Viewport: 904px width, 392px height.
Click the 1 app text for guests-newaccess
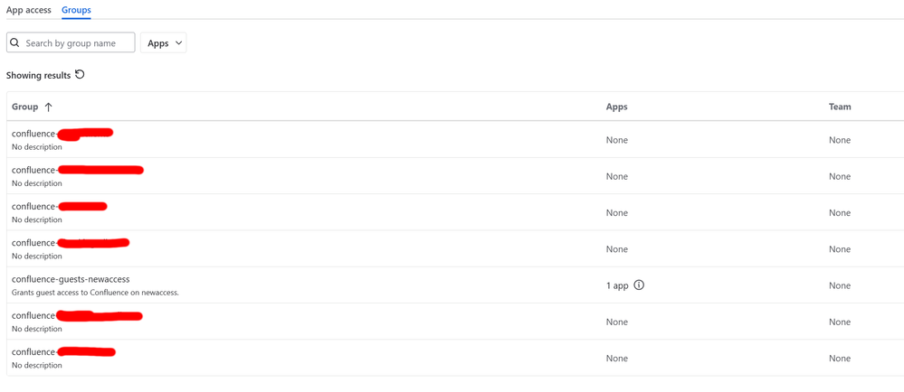click(x=617, y=285)
